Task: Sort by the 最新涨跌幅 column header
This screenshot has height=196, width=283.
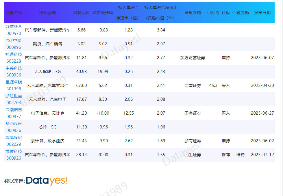Action: (103, 13)
